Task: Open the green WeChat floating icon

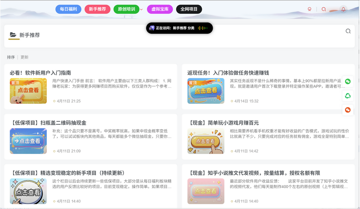Action: pyautogui.click(x=347, y=81)
